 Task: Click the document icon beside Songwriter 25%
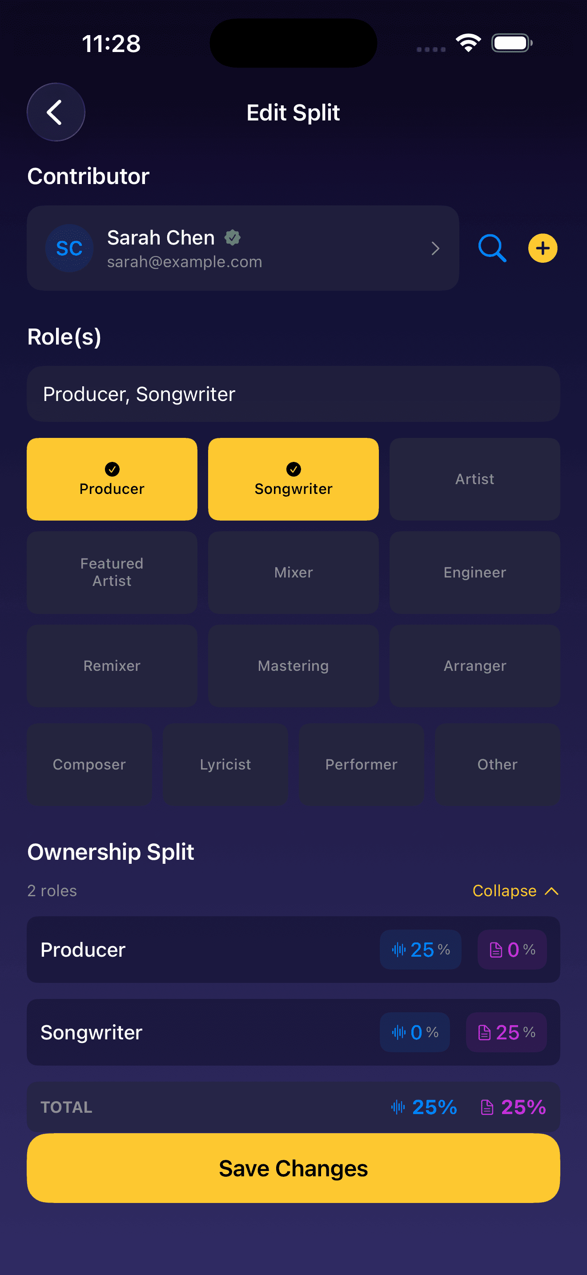point(485,1032)
